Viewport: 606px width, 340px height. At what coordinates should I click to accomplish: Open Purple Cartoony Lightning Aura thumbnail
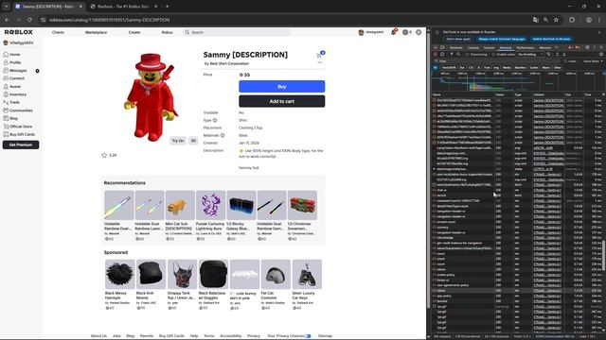click(210, 205)
